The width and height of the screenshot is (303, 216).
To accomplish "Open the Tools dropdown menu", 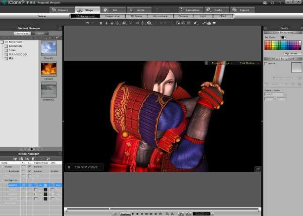I will point(41,16).
